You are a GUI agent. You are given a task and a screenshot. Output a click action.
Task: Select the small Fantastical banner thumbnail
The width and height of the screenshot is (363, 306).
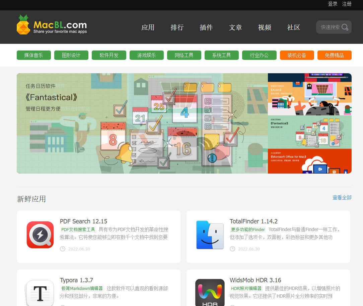(x=310, y=132)
